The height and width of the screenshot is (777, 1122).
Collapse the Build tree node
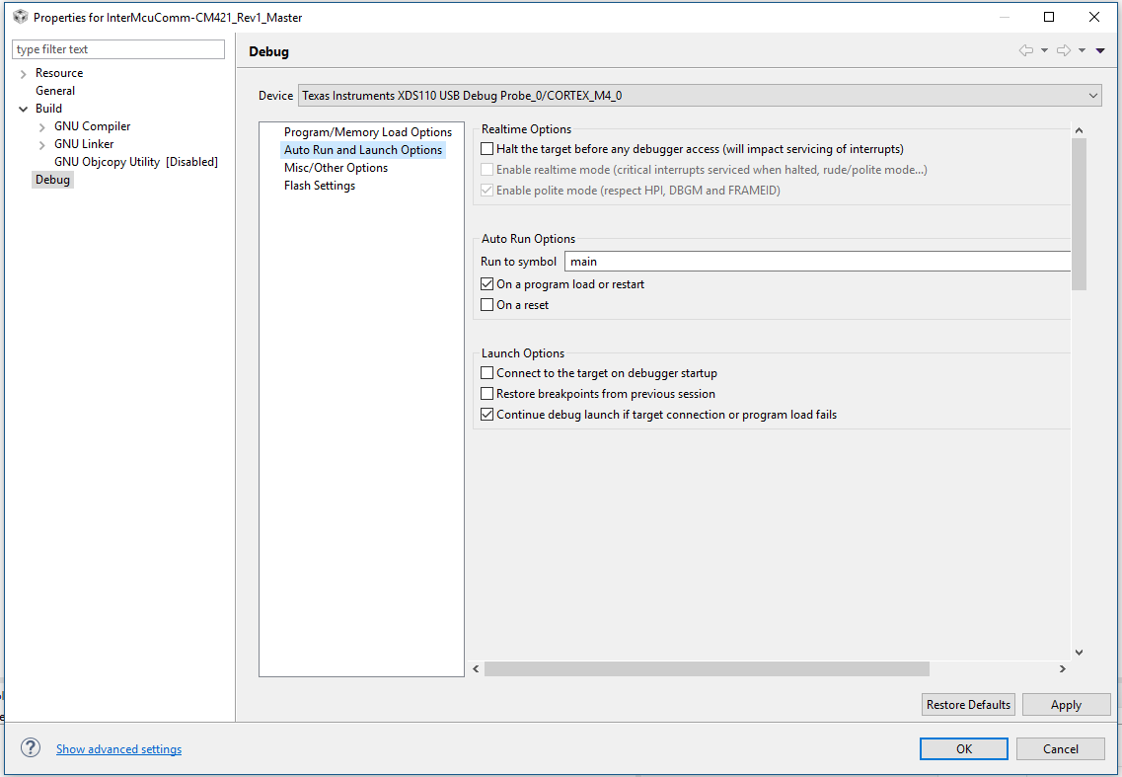click(x=24, y=109)
